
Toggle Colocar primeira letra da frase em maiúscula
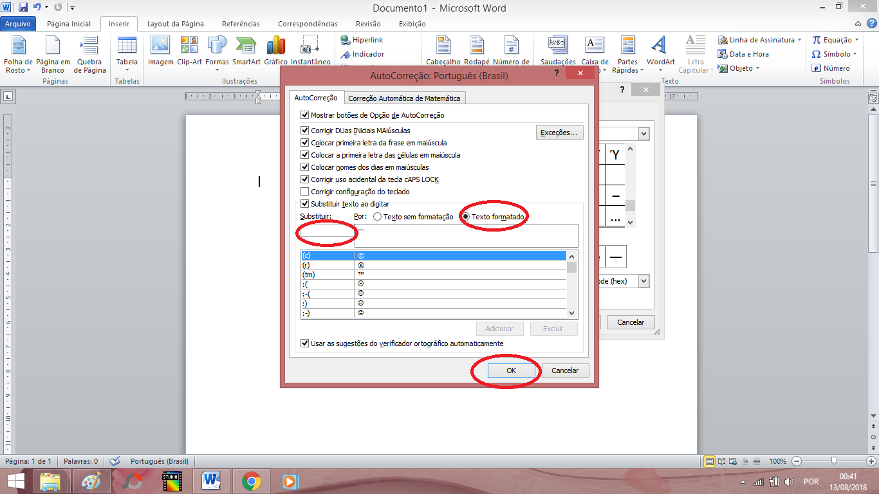click(x=305, y=143)
